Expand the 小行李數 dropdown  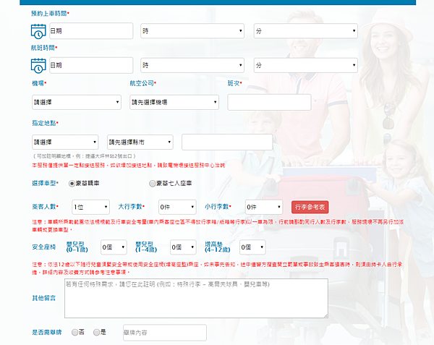click(x=263, y=207)
